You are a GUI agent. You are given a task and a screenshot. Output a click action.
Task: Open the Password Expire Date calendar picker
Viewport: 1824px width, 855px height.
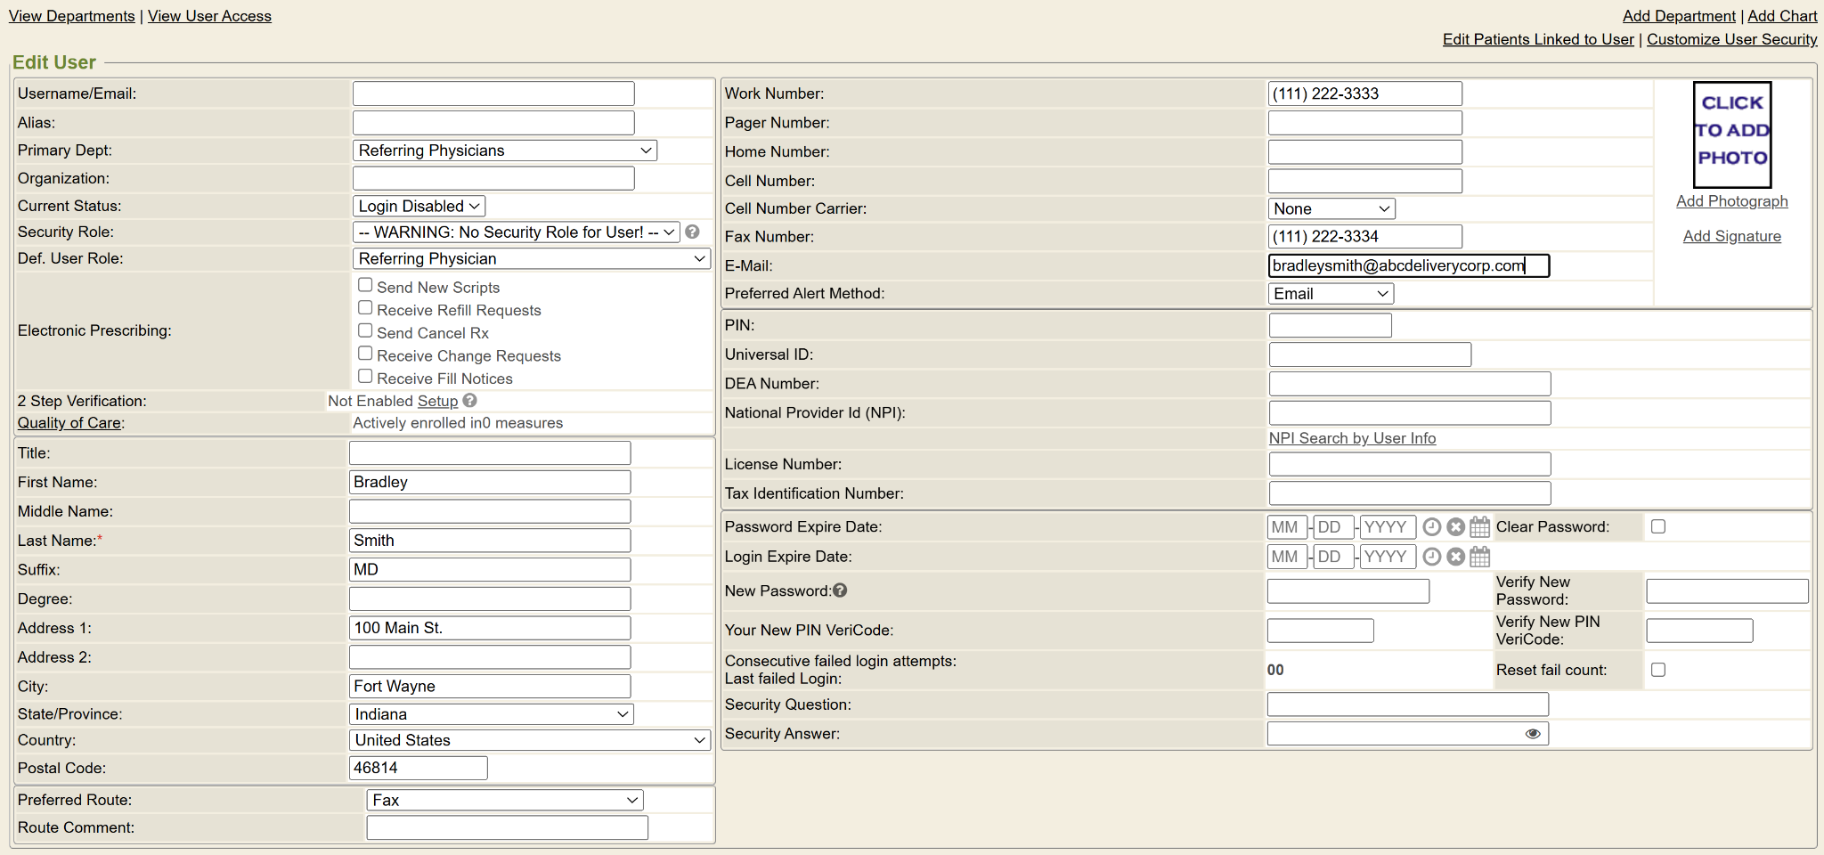[x=1479, y=527]
